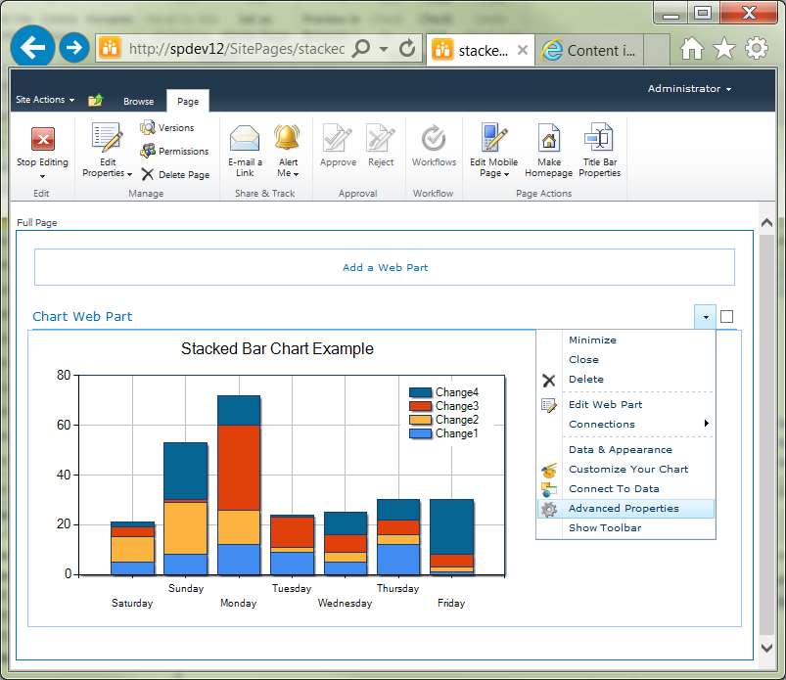Viewport: 786px width, 680px height.
Task: Expand Site Actions dropdown
Action: (x=45, y=100)
